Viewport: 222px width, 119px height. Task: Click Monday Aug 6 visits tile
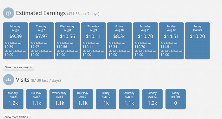tap(13, 99)
